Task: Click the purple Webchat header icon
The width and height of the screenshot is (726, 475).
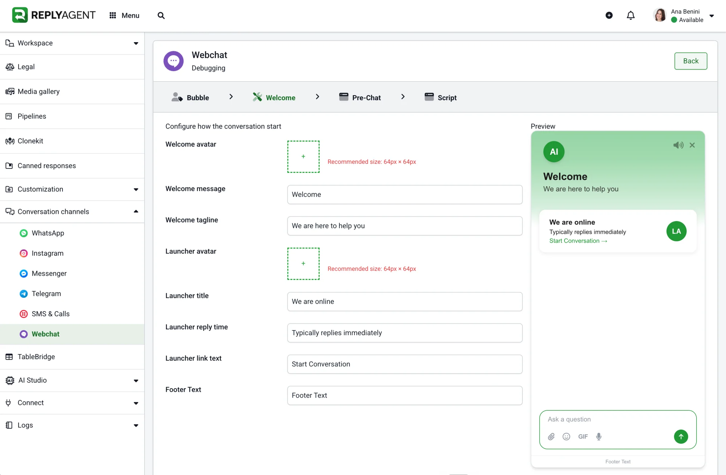Action: coord(174,61)
